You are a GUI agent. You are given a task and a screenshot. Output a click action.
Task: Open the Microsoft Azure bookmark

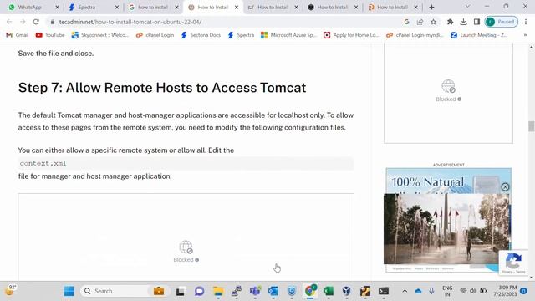coord(288,35)
